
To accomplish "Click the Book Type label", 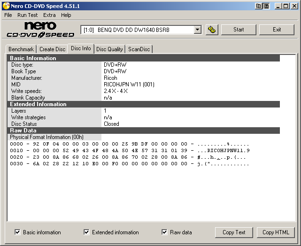I will point(23,71).
